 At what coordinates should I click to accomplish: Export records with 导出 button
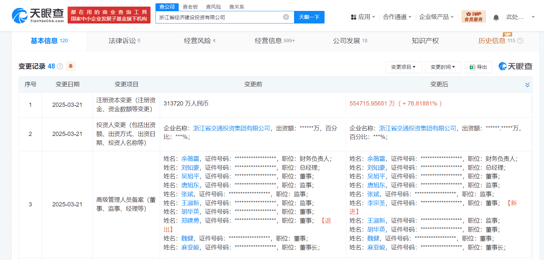(x=478, y=67)
